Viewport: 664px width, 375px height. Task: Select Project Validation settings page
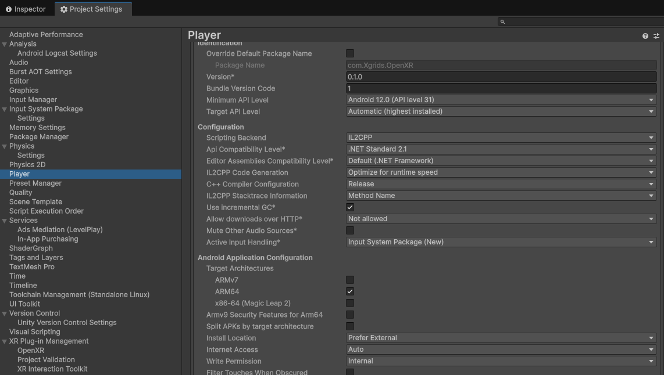point(46,360)
